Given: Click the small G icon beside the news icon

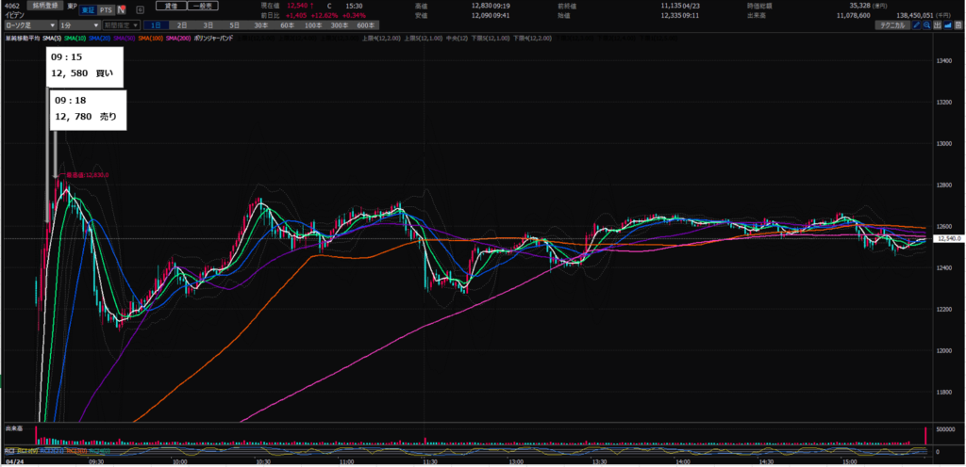Looking at the screenshot, I should [140, 9].
